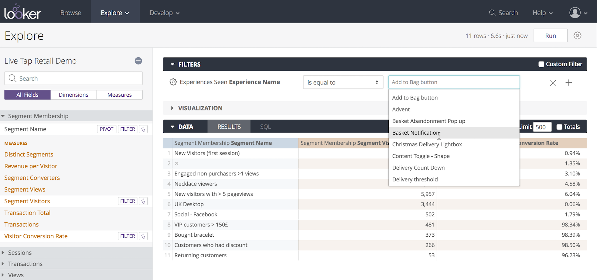
Task: Click the 'Necklace viewers' table row
Action: coord(375,184)
